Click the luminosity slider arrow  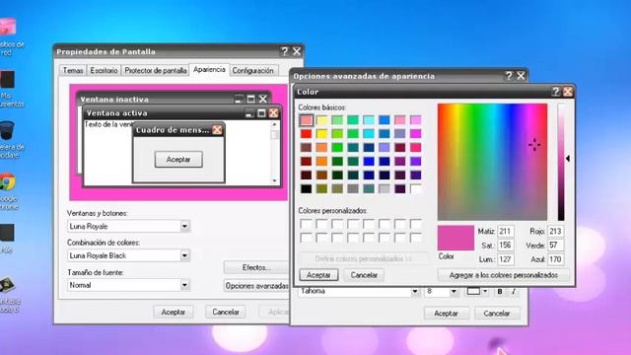[x=568, y=159]
